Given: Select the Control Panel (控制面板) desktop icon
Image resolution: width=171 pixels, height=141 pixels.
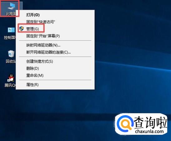Looking at the screenshot, I should (x=10, y=33).
